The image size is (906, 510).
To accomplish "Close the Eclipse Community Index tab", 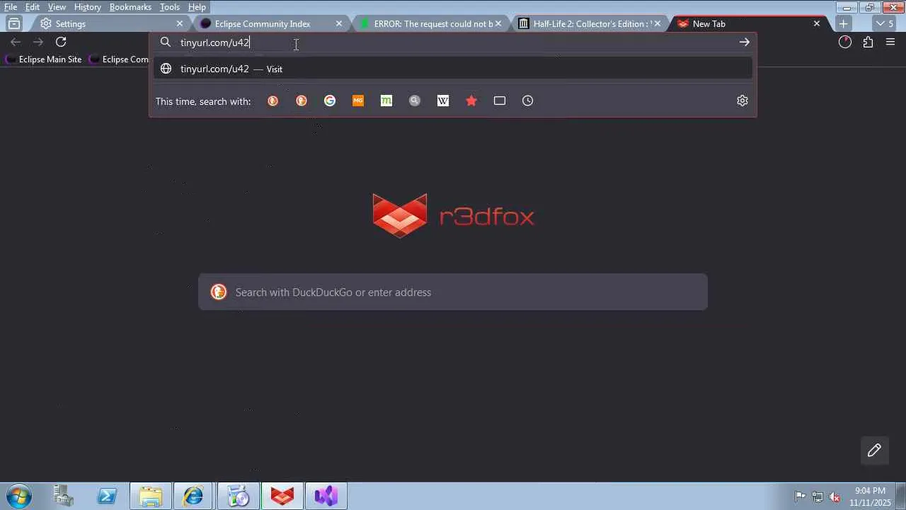I will [x=338, y=23].
